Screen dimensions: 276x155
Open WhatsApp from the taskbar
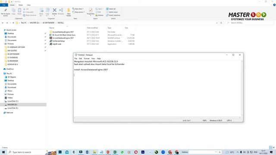pos(122,152)
